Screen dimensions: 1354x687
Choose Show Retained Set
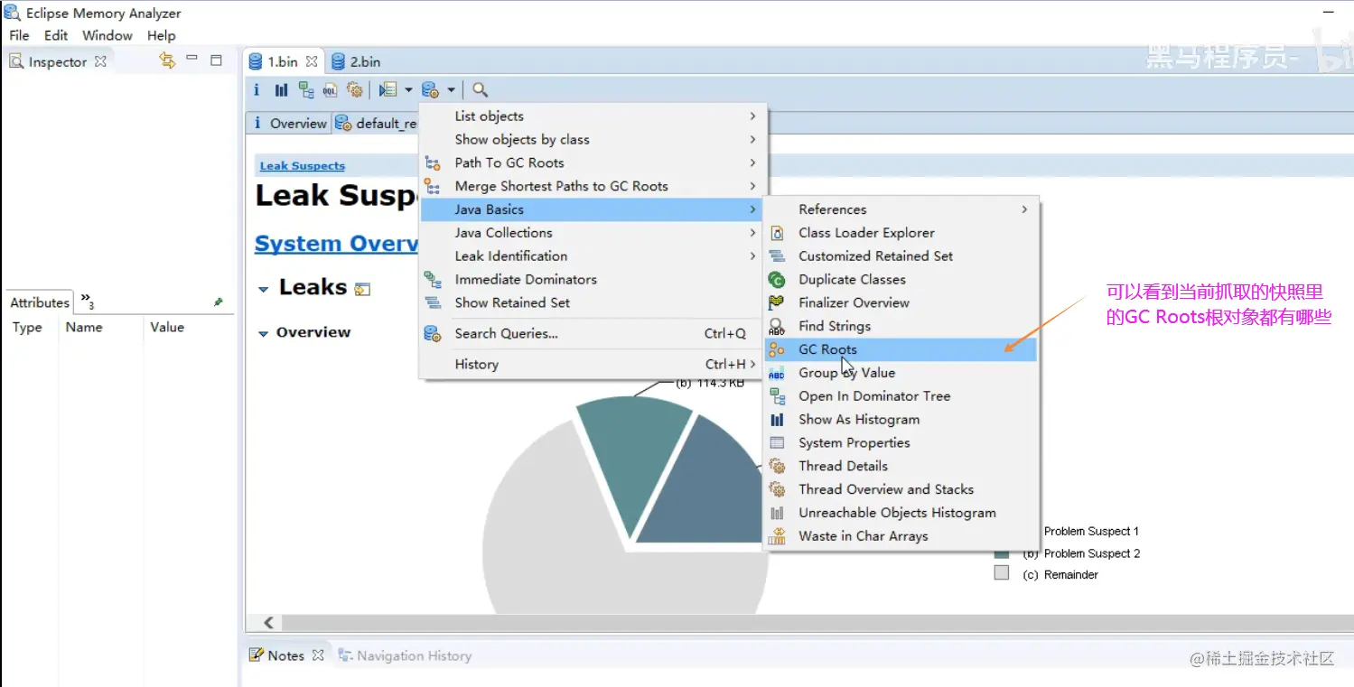593,303
